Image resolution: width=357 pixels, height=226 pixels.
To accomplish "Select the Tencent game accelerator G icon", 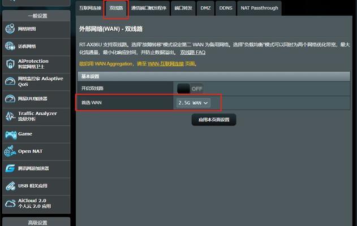I will pyautogui.click(x=10, y=168).
